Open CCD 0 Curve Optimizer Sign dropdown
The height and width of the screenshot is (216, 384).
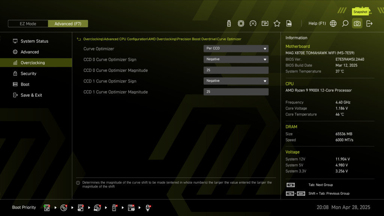tap(236, 59)
